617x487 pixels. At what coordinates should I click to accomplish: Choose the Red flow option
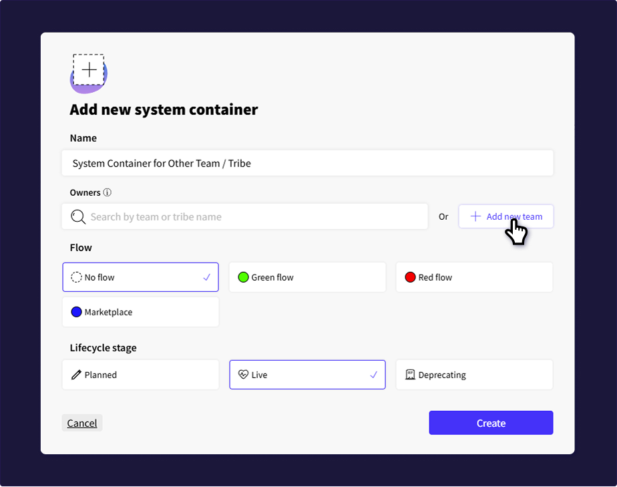pos(474,277)
